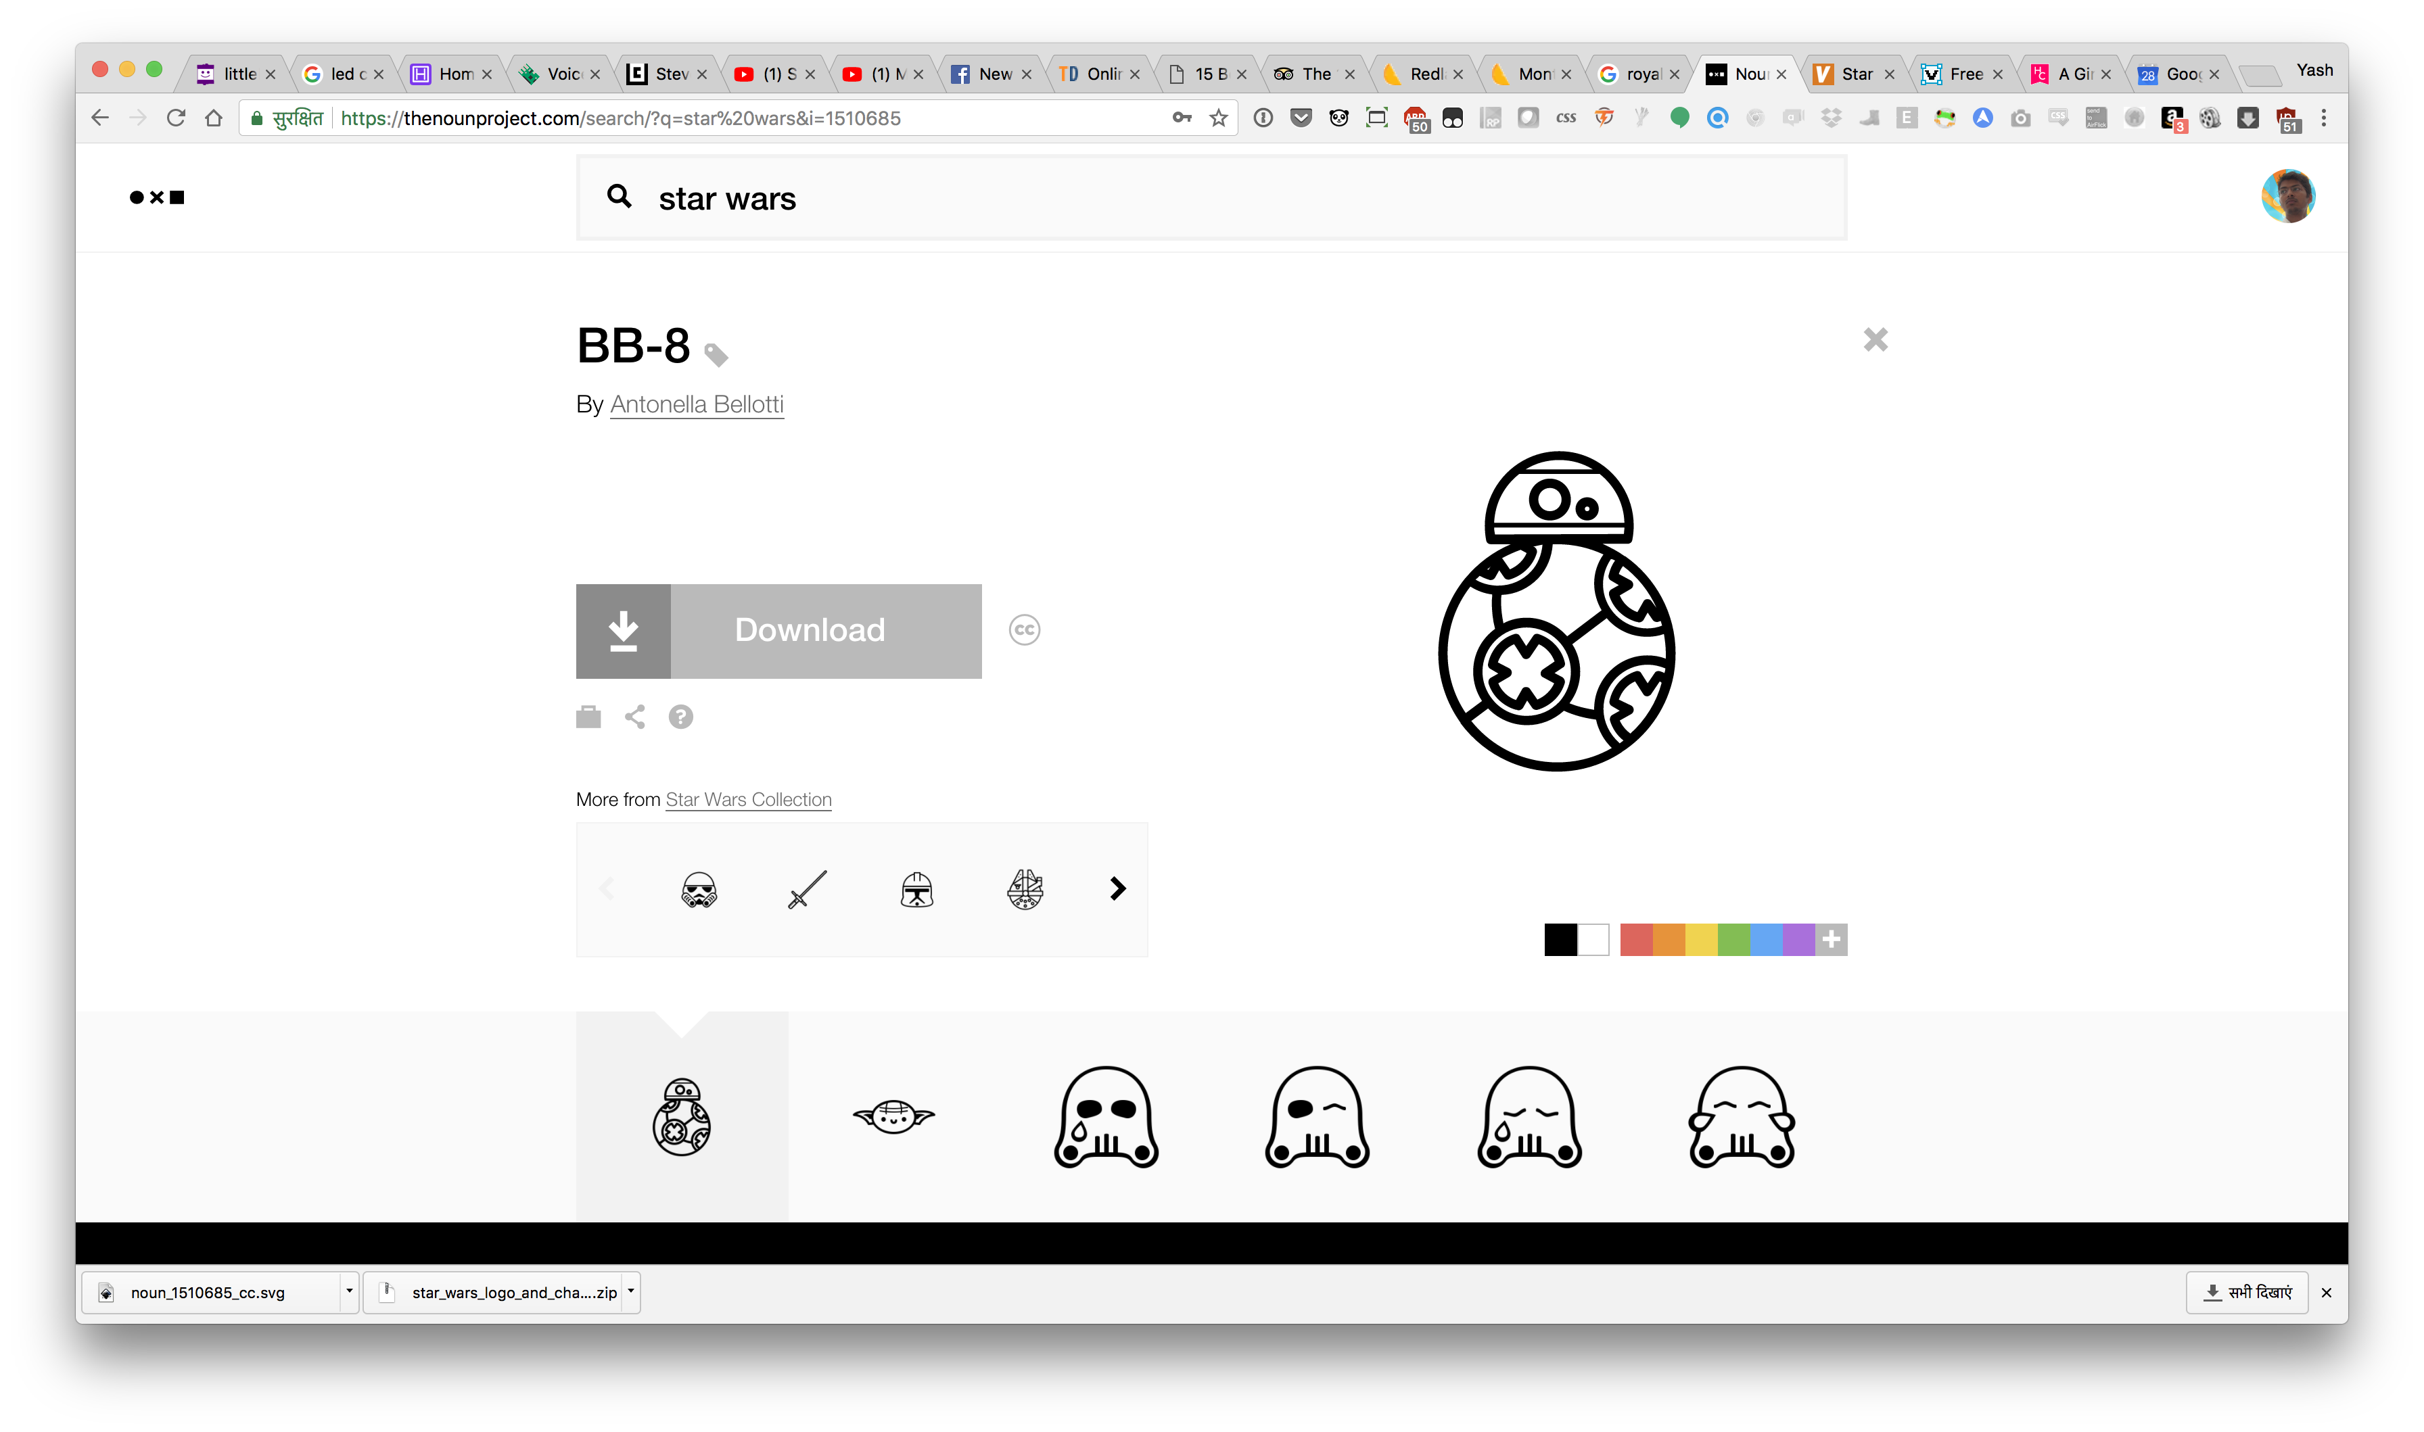This screenshot has width=2424, height=1432.
Task: Click the star wars search field
Action: point(1211,198)
